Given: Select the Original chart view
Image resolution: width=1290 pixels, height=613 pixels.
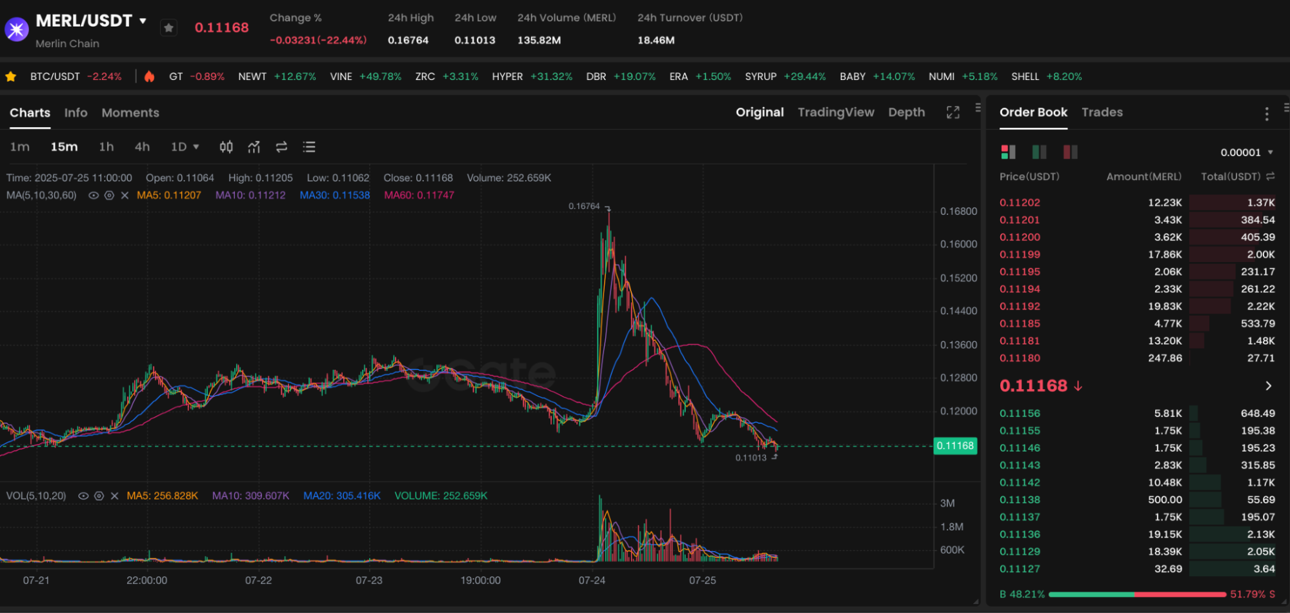Looking at the screenshot, I should (760, 112).
